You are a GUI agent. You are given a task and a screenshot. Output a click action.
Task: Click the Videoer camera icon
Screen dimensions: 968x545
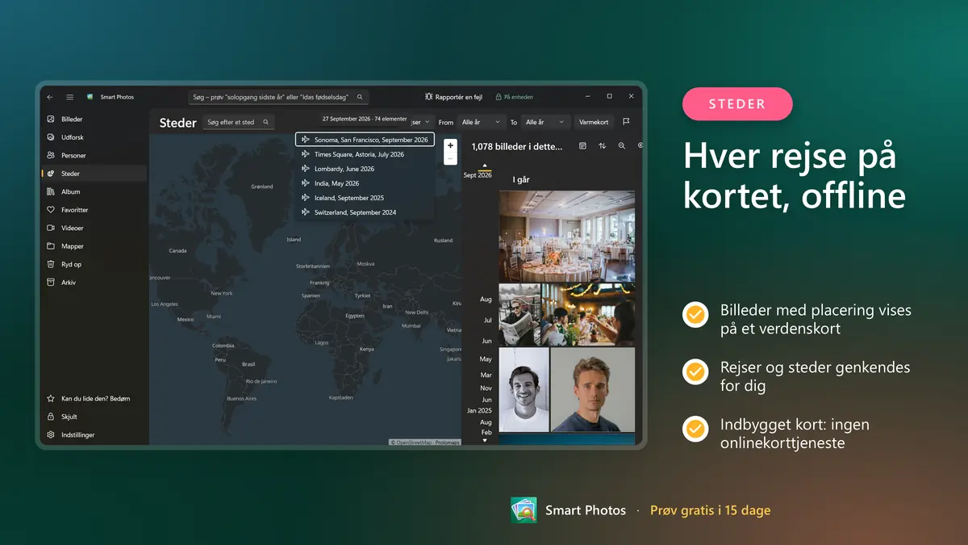(x=51, y=228)
